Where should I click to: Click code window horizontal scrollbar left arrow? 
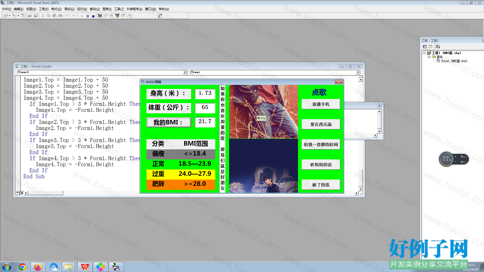(26, 193)
